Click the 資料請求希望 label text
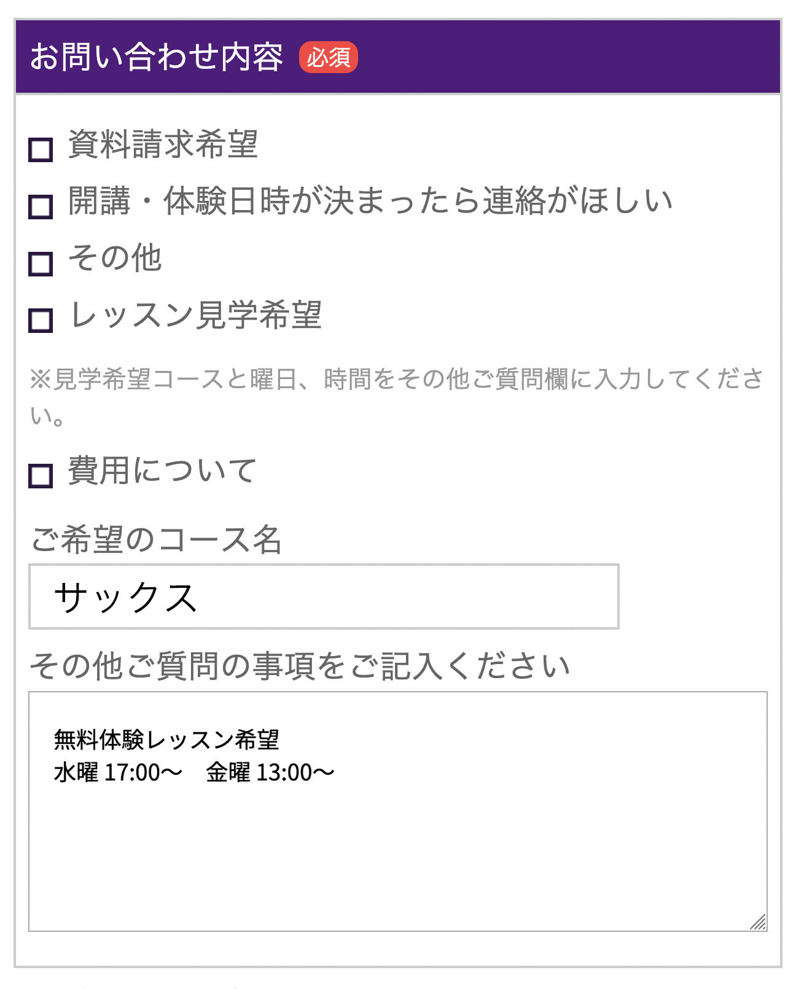 (x=163, y=144)
